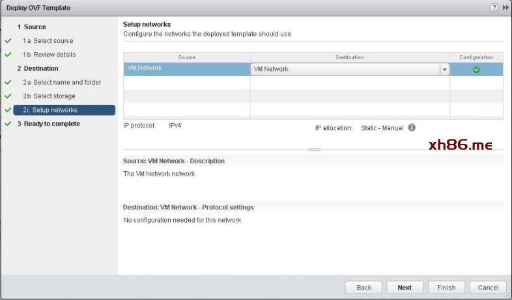Click checkmark beside Ready to complete
Viewport: 512px width, 300px height.
[8, 124]
